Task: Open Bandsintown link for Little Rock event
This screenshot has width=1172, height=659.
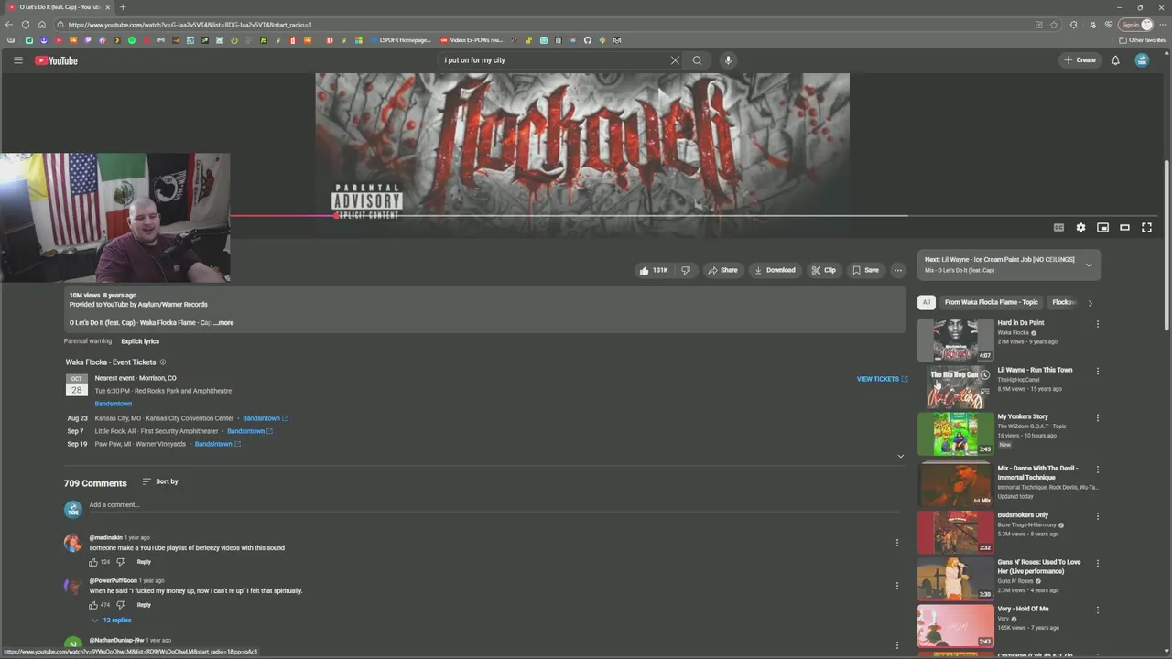Action: [250, 431]
